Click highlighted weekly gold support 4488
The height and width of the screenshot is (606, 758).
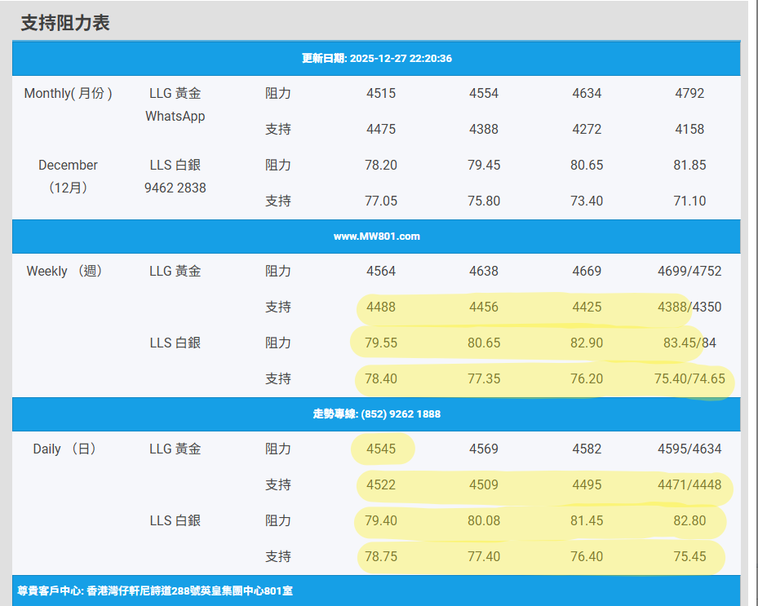click(x=381, y=307)
